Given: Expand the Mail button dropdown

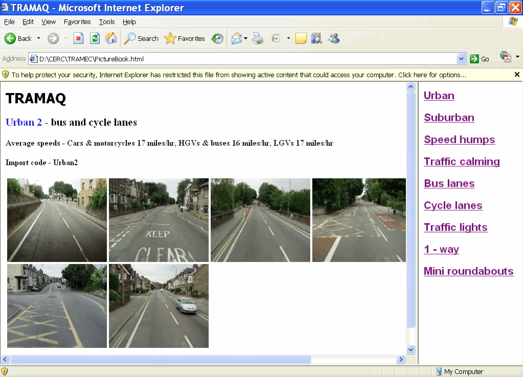Looking at the screenshot, I should coord(246,38).
